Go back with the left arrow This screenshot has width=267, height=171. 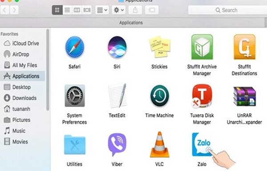[5, 10]
